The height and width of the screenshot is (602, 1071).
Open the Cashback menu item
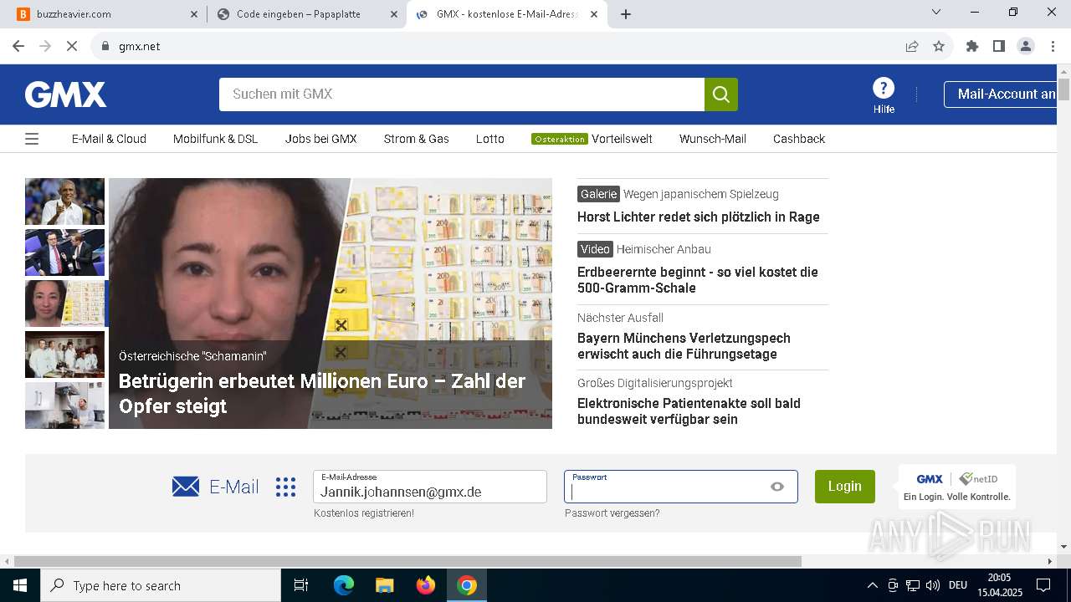pos(799,139)
